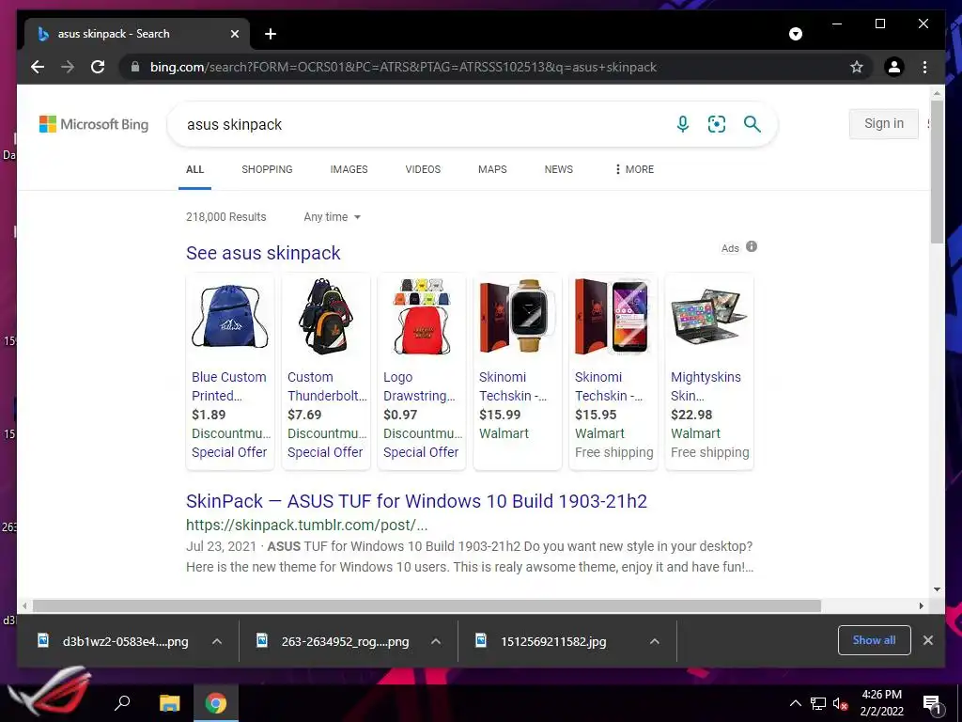The image size is (962, 722).
Task: Click the scroll down arrow
Action: click(937, 589)
